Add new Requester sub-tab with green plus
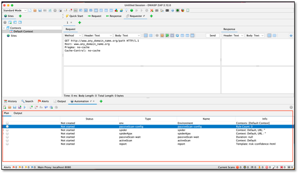 tap(80, 22)
